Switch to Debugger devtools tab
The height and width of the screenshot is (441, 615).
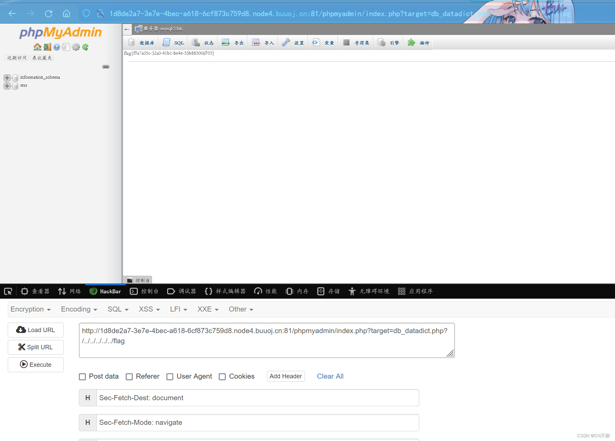(x=182, y=291)
